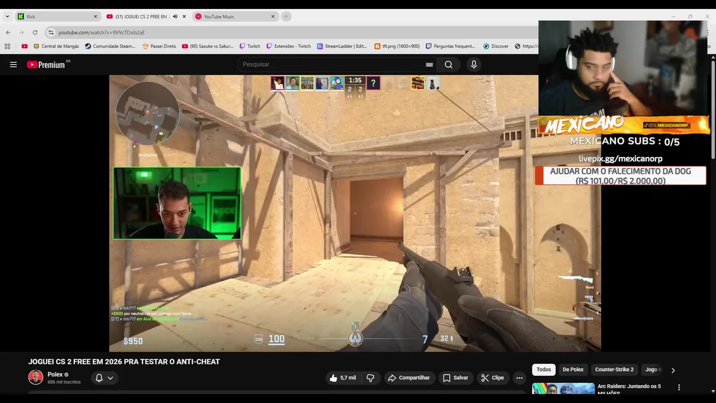Open the Extensões - Twitch bookmark
This screenshot has height=403, width=716.
coord(289,46)
